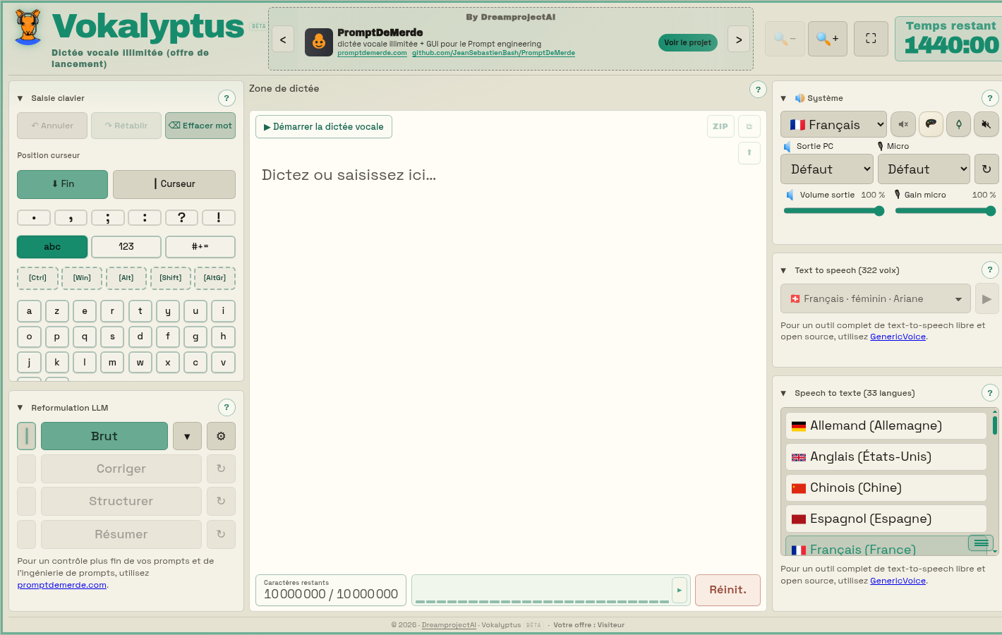This screenshot has width=1002, height=635.
Task: Open the Sortie PC output device dropdown
Action: click(827, 169)
